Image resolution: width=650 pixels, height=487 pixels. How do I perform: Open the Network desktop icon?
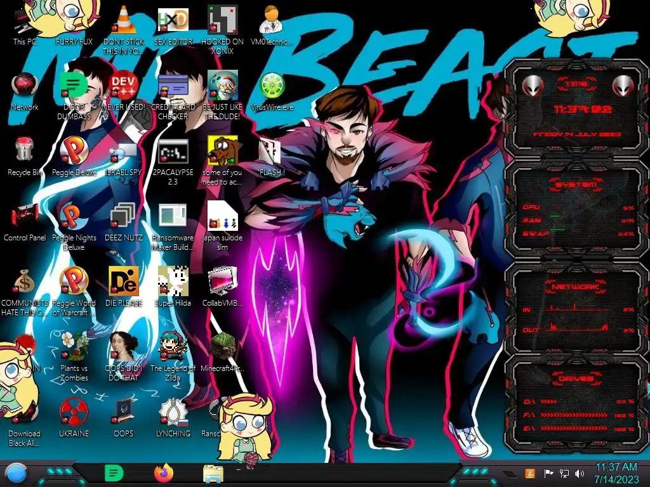pos(25,92)
